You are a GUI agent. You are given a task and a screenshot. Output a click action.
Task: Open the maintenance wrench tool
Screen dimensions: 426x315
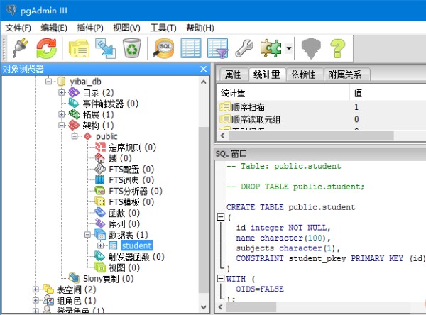point(244,48)
